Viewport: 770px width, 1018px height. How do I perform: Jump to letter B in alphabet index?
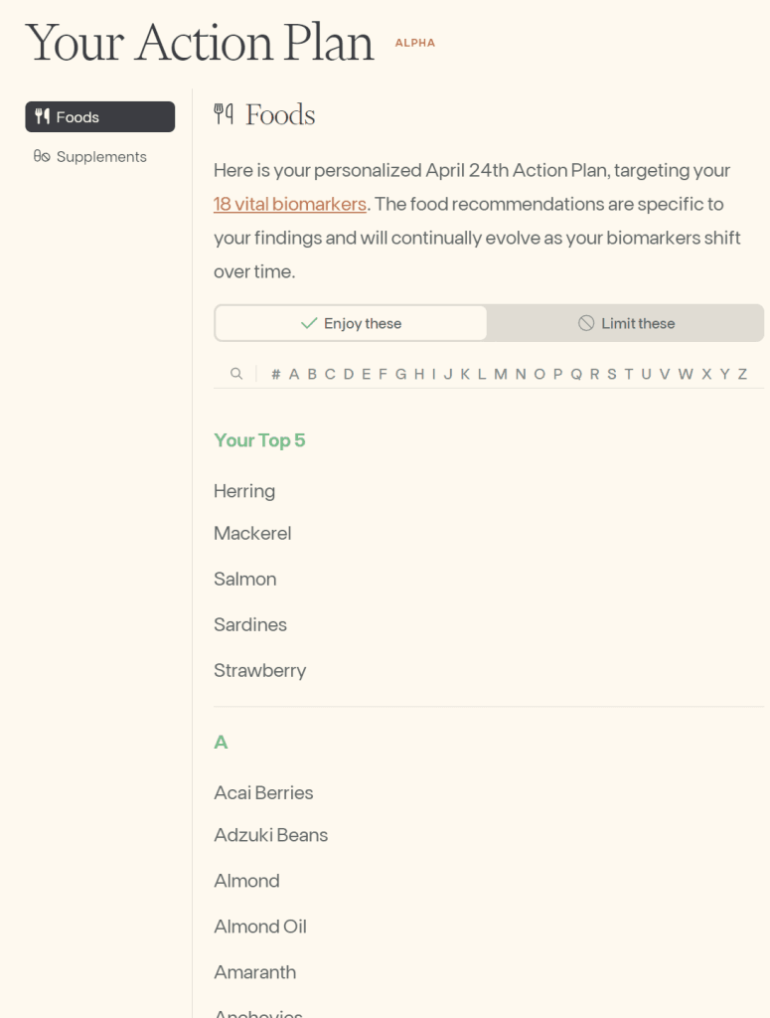point(312,374)
